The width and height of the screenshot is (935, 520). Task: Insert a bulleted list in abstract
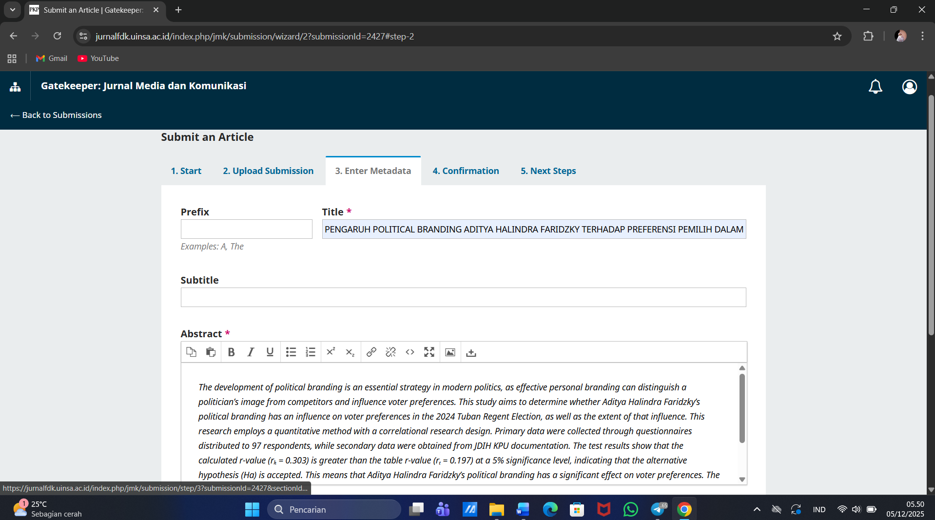[291, 352]
